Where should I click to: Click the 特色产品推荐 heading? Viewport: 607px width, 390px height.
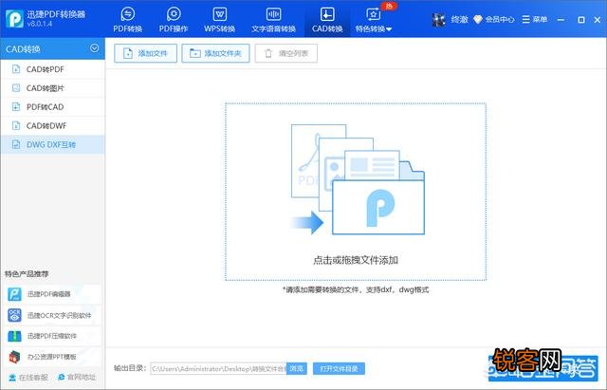point(27,274)
